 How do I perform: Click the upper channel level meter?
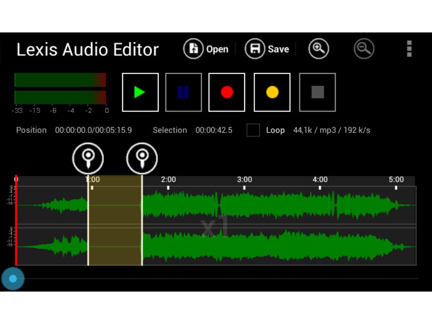coord(60,80)
